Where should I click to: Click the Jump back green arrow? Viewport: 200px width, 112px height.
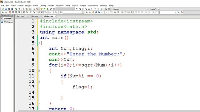pyautogui.click(x=3, y=12)
